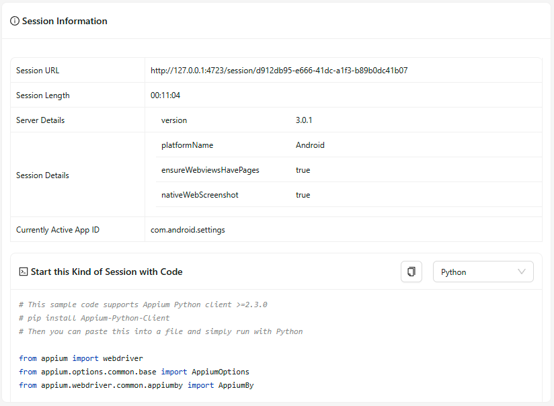Screen dimensions: 554x406
Task: Click the nativeWebScreenshot row
Action: [x=199, y=194]
